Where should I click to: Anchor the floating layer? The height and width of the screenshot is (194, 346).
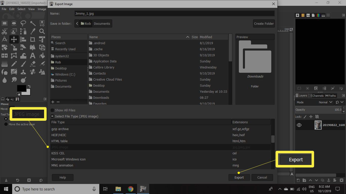(x=329, y=180)
